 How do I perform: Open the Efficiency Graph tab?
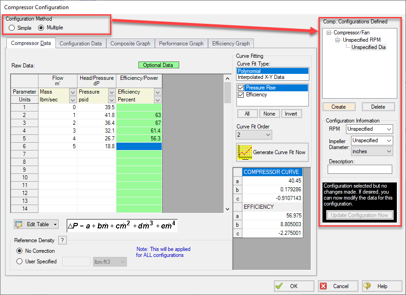click(230, 44)
